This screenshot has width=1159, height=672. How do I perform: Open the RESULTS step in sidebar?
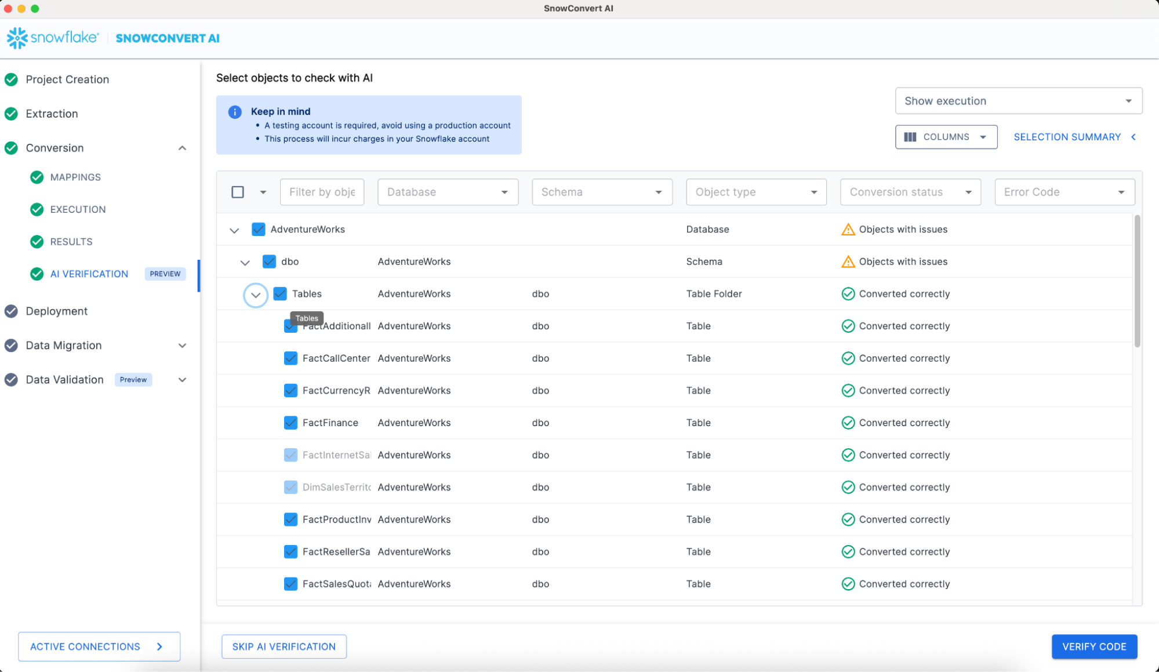71,242
